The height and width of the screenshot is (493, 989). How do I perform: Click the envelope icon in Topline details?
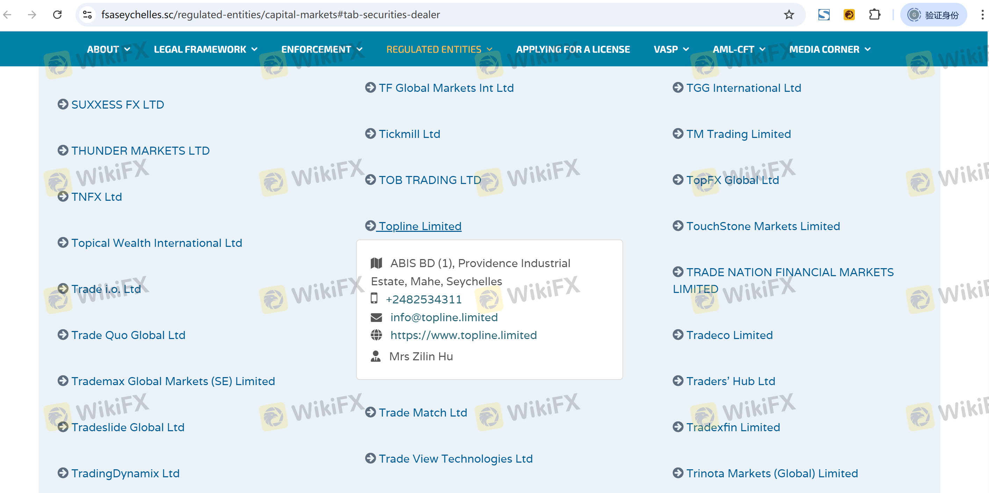tap(376, 317)
